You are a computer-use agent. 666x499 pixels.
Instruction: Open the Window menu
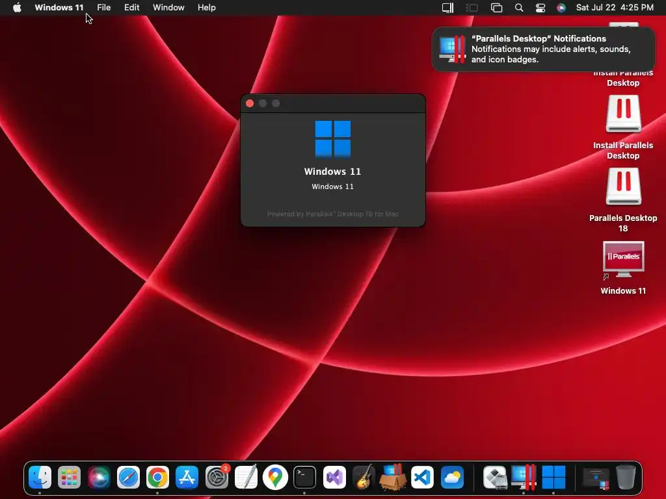tap(168, 8)
